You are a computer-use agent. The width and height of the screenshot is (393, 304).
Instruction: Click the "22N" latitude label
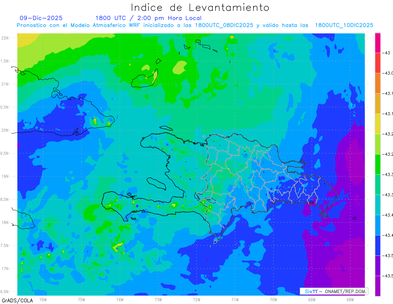5,38
